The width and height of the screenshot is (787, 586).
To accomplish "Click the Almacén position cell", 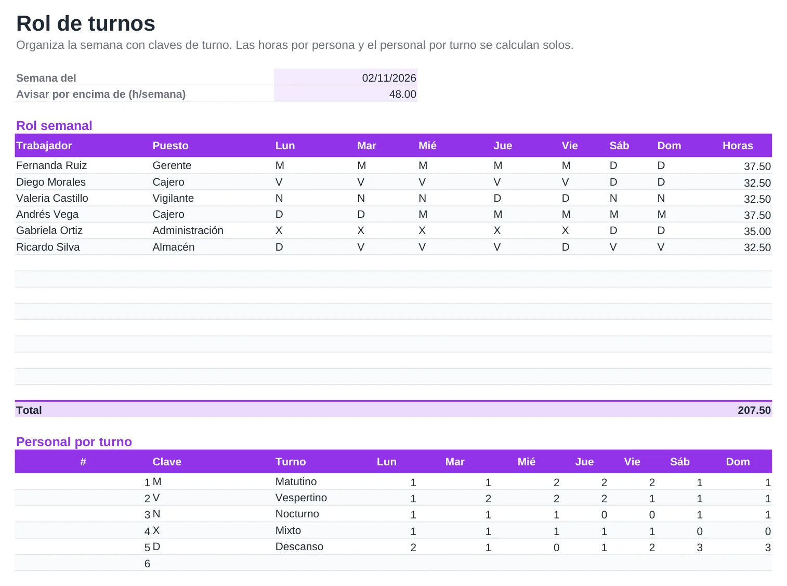I will point(174,247).
